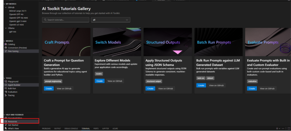Open the Playground tool icon
Viewport: 291px width, 131px height.
pos(6,82)
